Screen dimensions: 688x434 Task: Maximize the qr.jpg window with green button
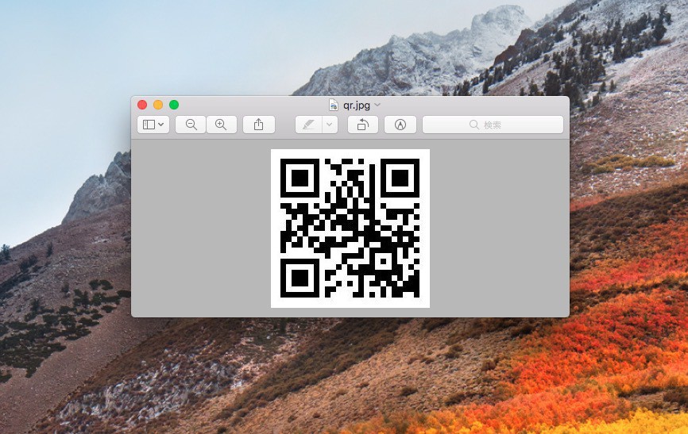174,105
